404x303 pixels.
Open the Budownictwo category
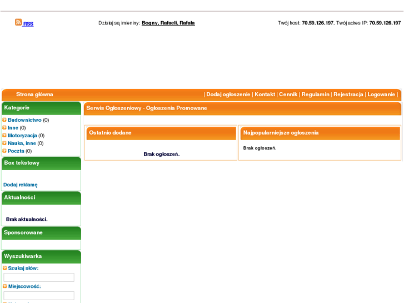click(x=24, y=120)
